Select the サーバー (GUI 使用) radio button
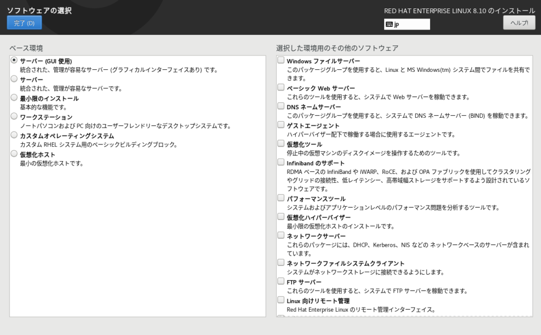The height and width of the screenshot is (335, 541). tap(14, 61)
